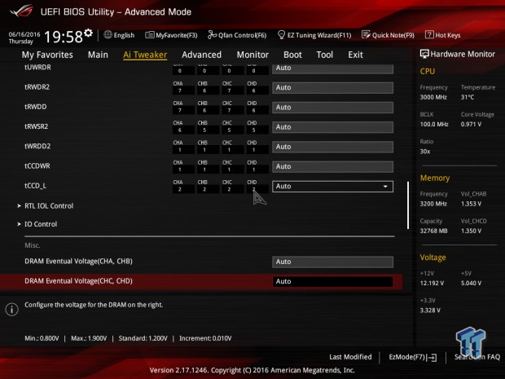
Task: Click the 19:58 clock display
Action: pyautogui.click(x=64, y=37)
